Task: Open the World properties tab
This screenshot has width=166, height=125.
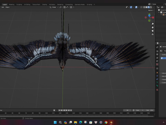Action: [x=157, y=64]
